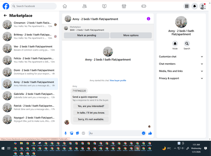Image resolution: width=211 pixels, height=156 pixels.
Task: Open File Explorer from taskbar
Action: 22,143
